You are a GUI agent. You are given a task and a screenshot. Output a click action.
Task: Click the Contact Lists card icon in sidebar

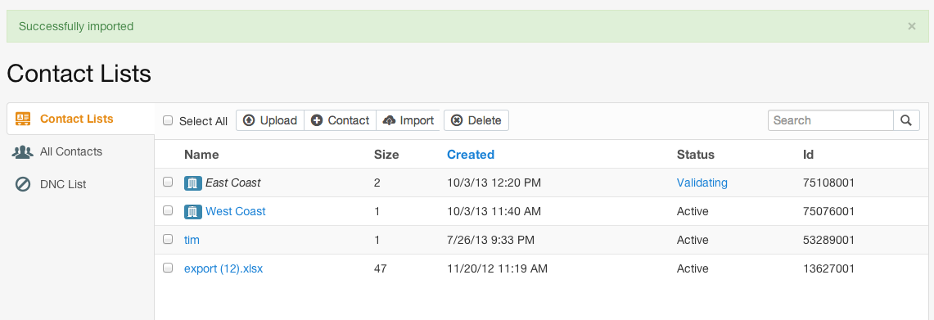pyautogui.click(x=23, y=119)
